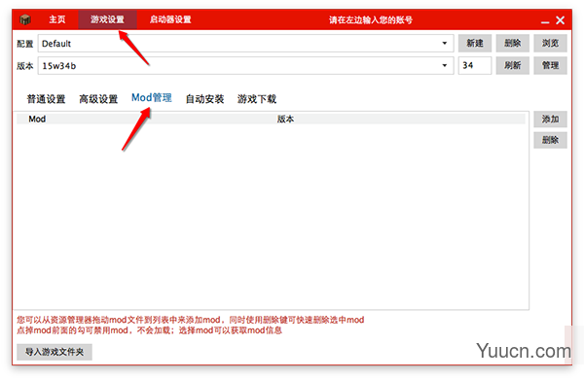Click the Mod column header
The image size is (584, 380).
pos(37,119)
